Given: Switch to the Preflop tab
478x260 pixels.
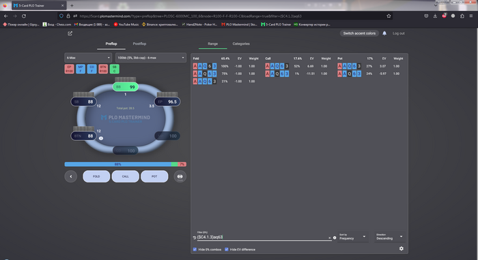Looking at the screenshot, I should 111,44.
